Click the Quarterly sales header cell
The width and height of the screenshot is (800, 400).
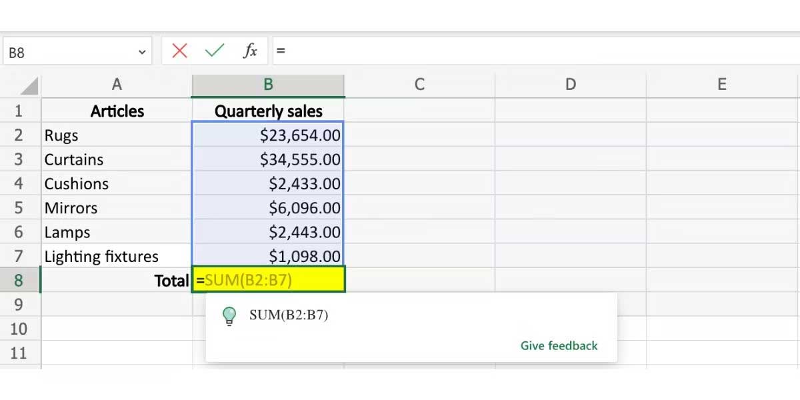tap(268, 111)
